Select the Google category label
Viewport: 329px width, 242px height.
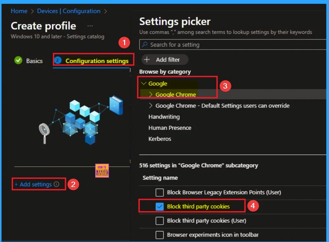(158, 84)
